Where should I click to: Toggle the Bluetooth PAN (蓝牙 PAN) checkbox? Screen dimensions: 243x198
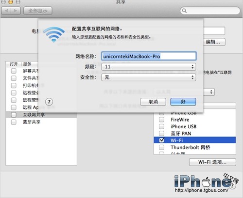pos(161,134)
